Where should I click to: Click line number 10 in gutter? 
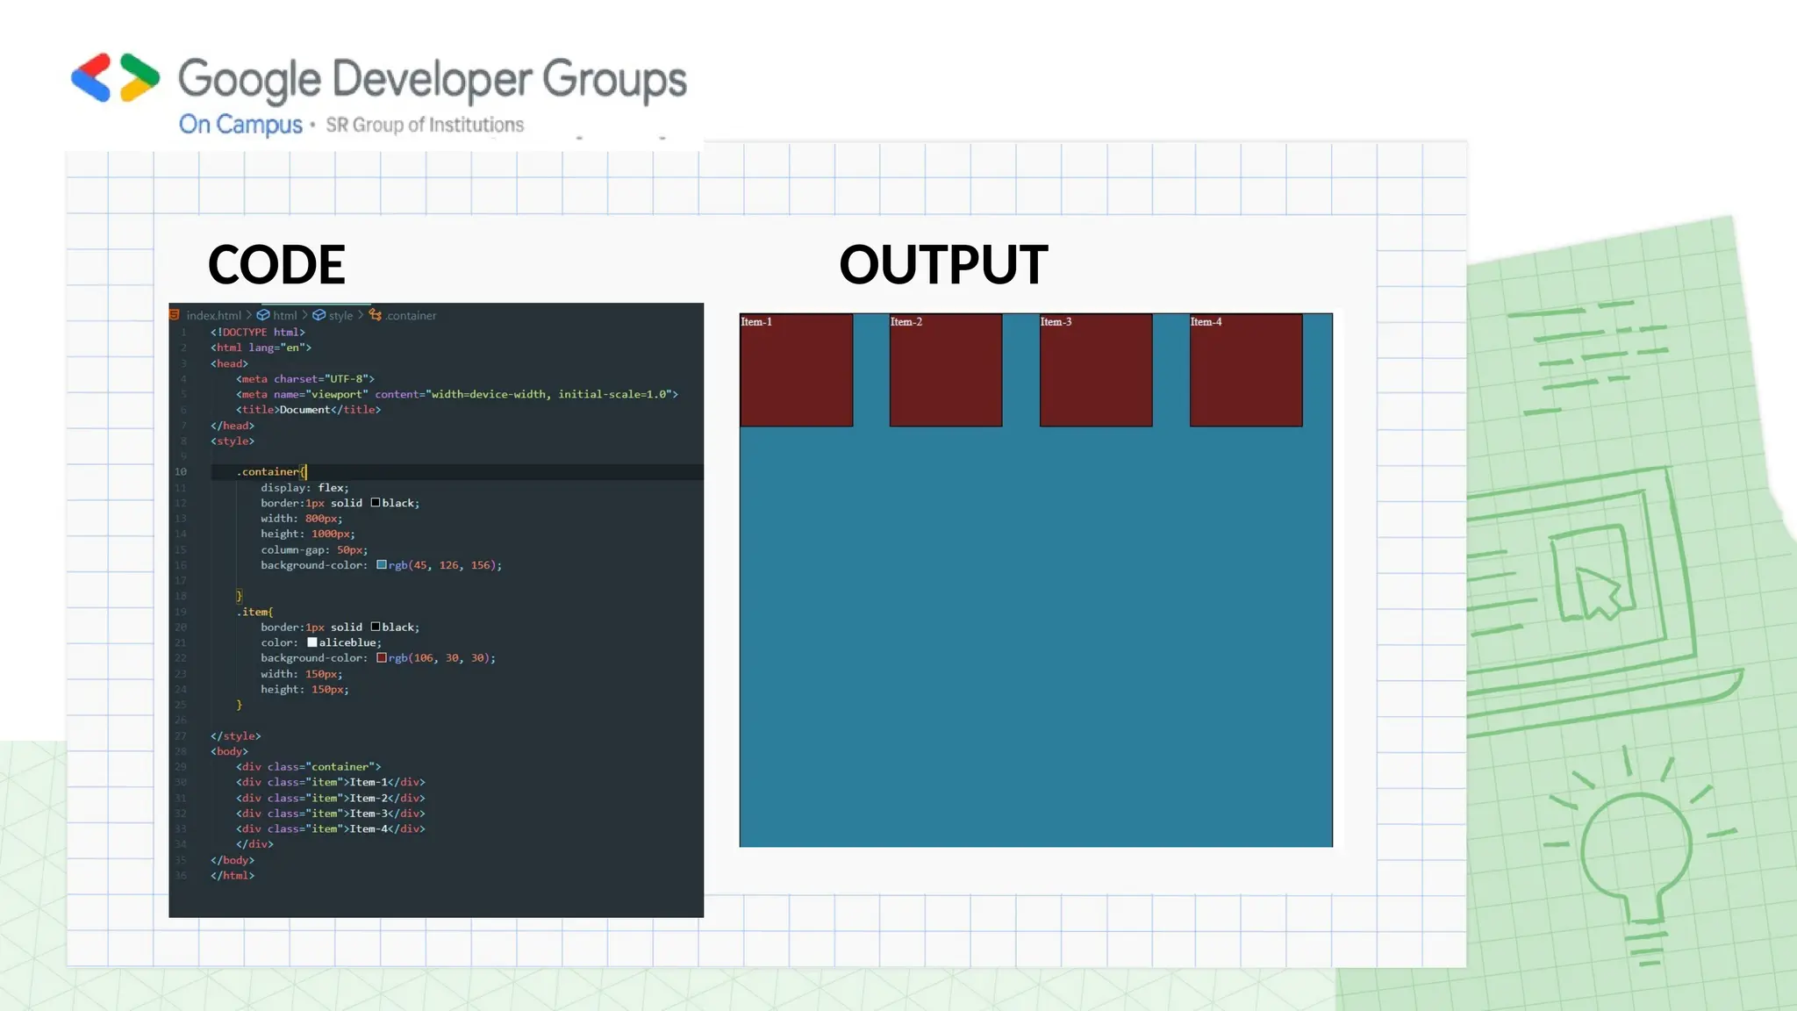tap(181, 472)
